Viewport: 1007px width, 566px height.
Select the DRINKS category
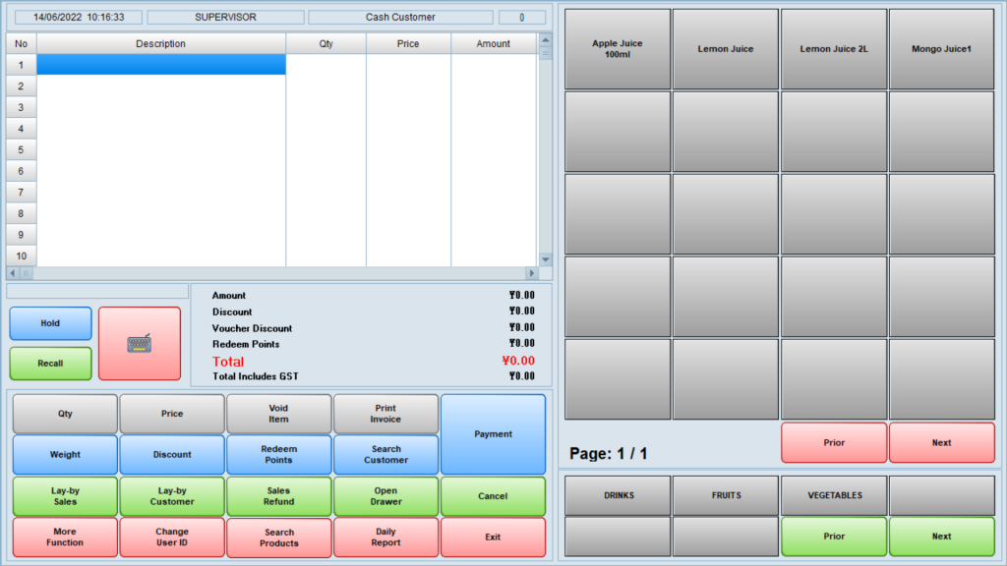point(618,495)
